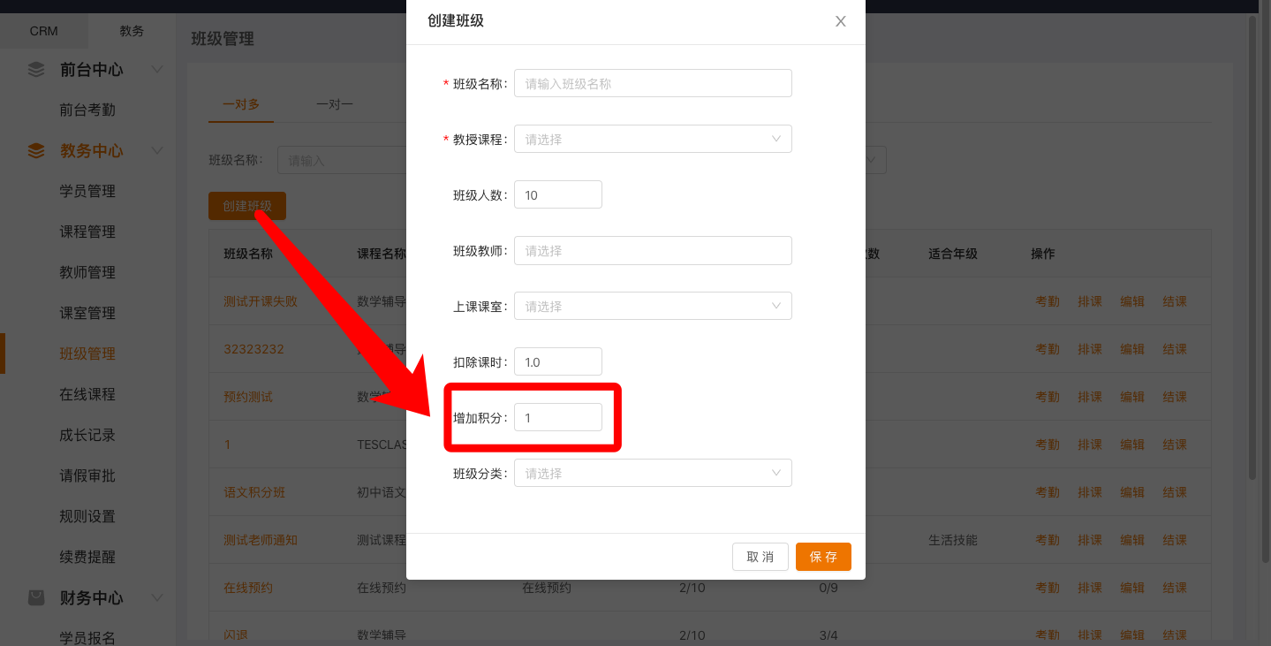This screenshot has width=1271, height=646.
Task: Collapse the 教务中心 menu chevron
Action: coord(157,151)
